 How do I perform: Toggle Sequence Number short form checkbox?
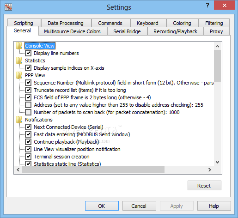click(28, 83)
